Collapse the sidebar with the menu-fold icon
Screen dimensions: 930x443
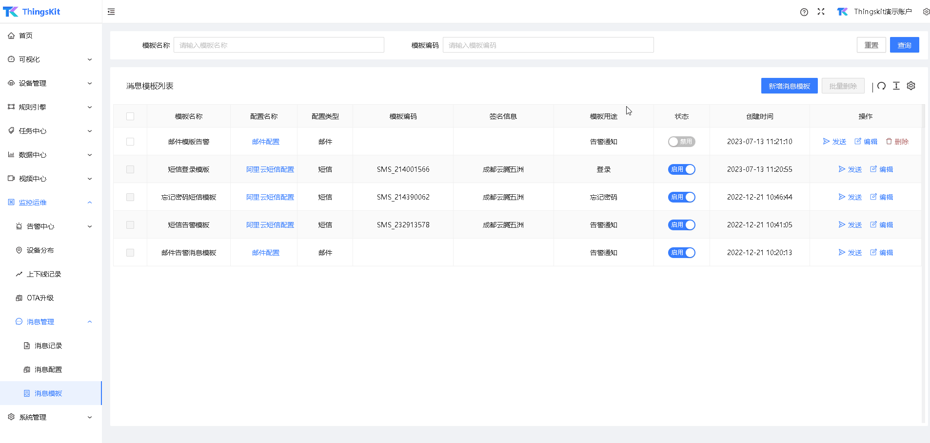(111, 11)
